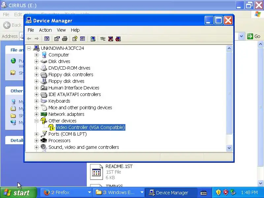Select the UNKNOWN-A3CFC24 computer root icon
This screenshot has height=198, width=264.
[36, 48]
